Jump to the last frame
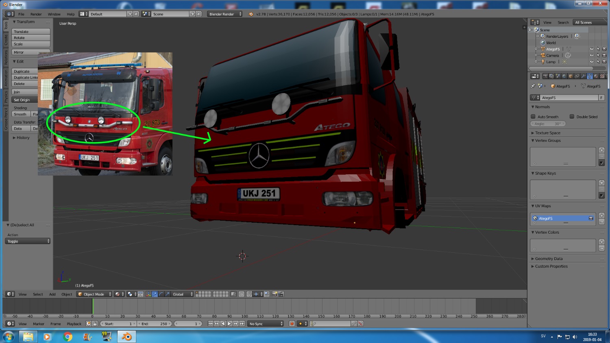 [x=242, y=323]
